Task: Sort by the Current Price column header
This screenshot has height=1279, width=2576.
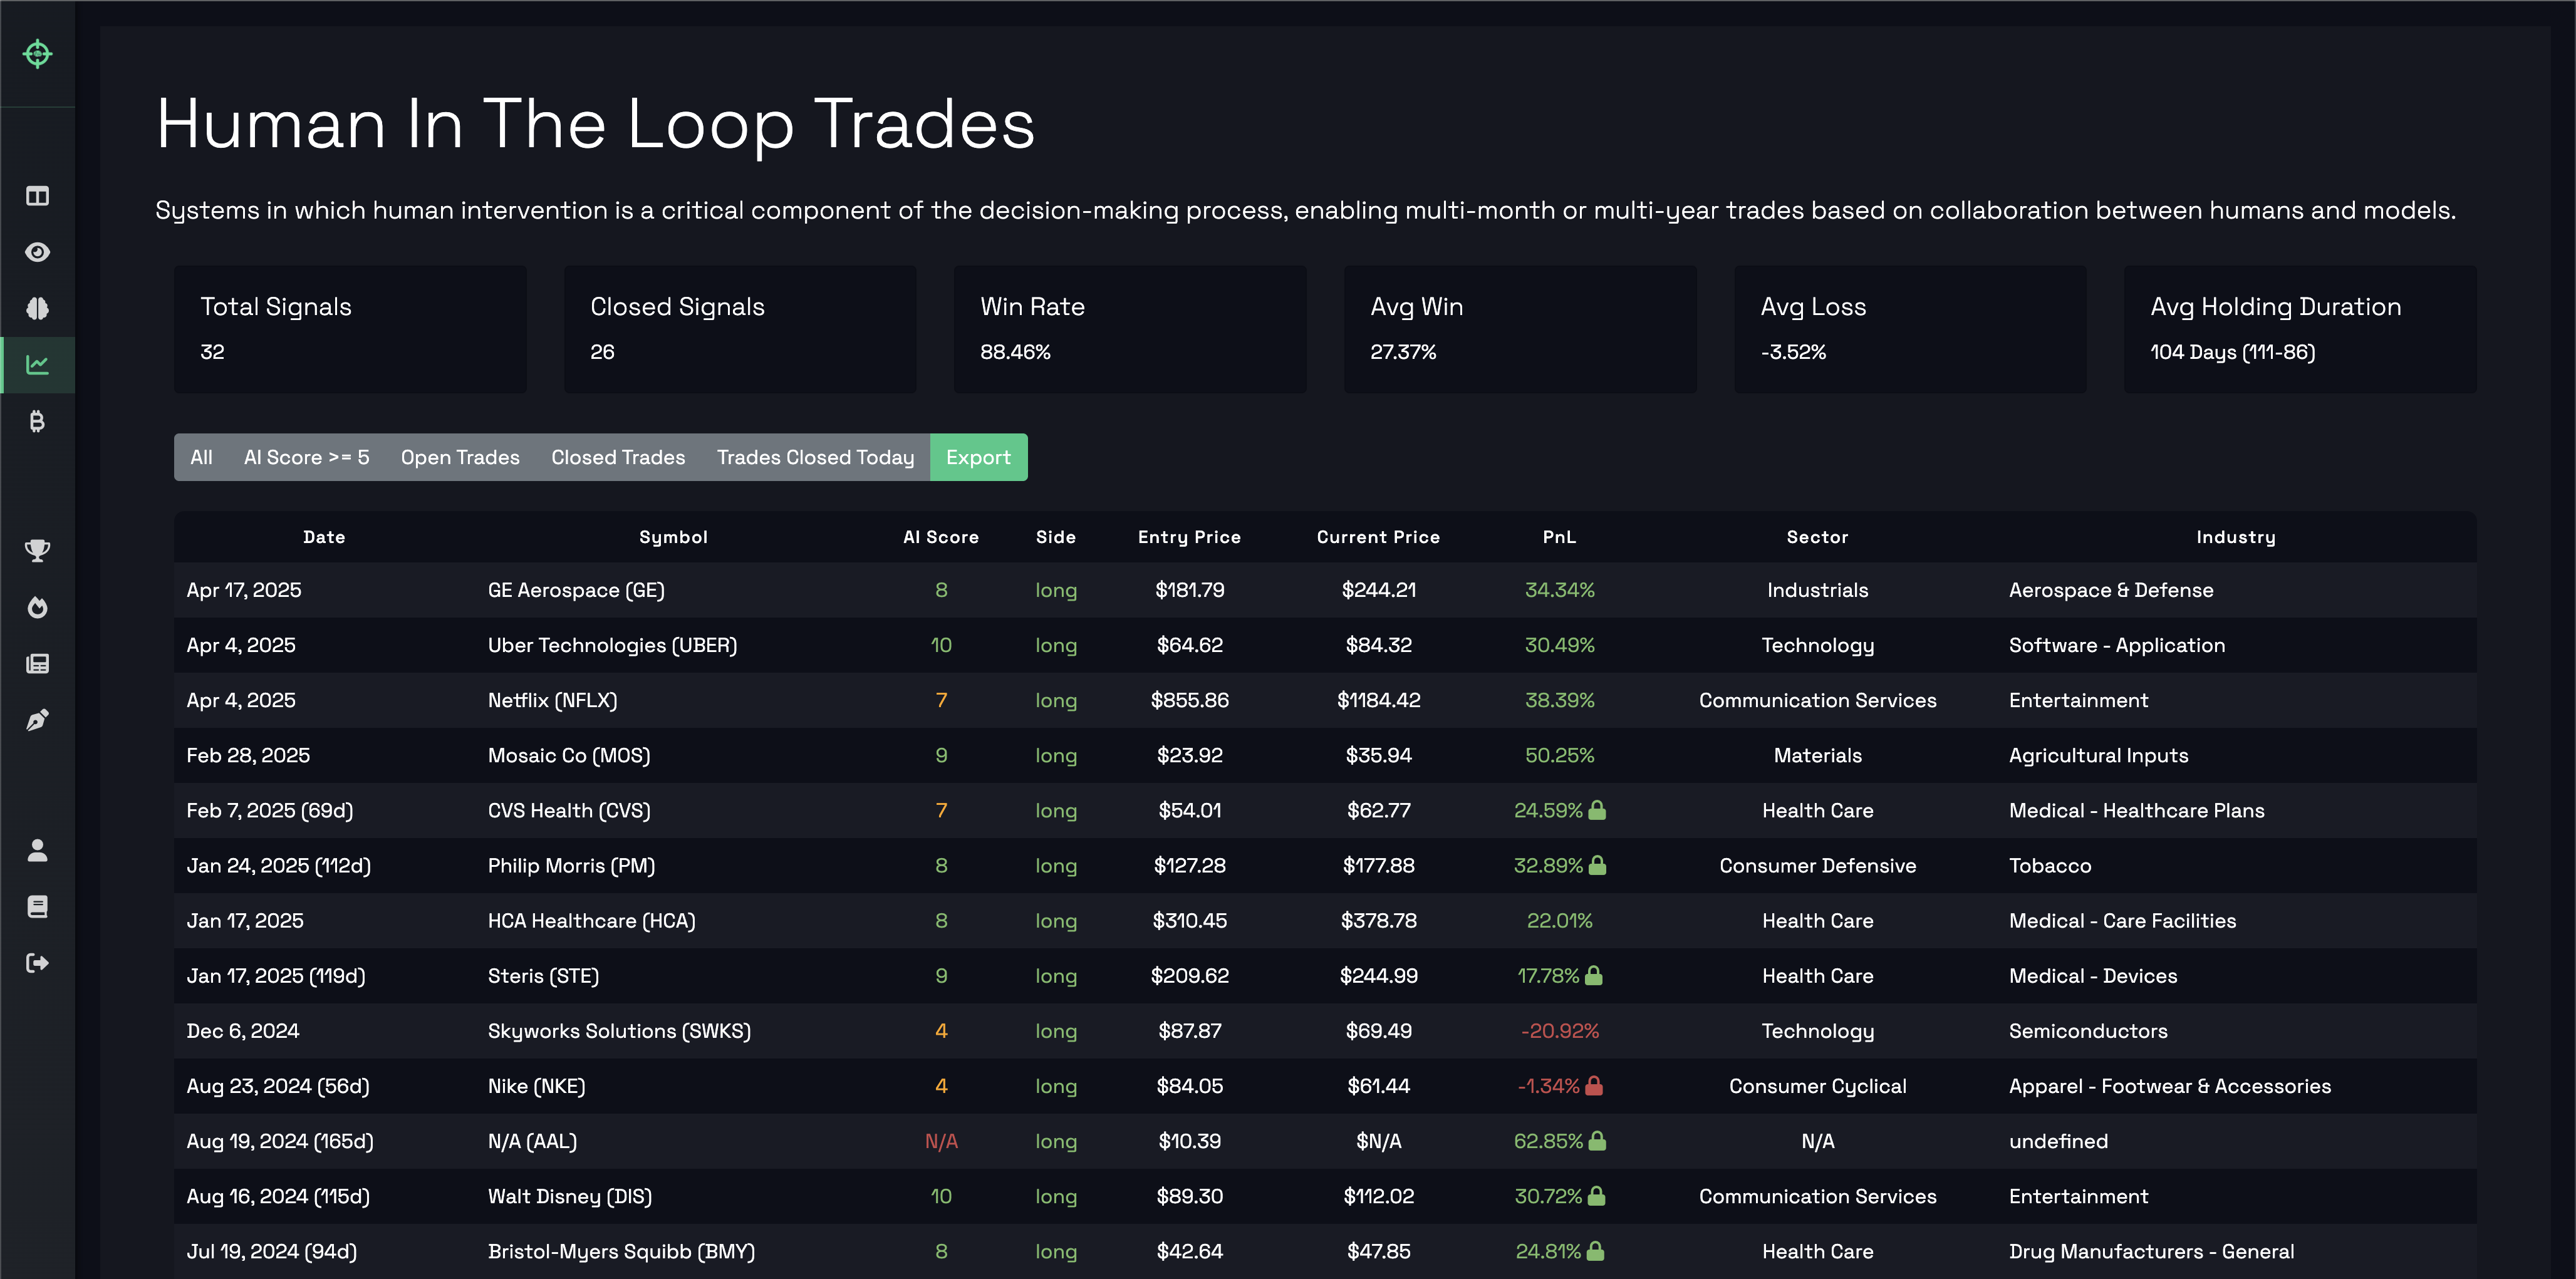Action: click(x=1378, y=537)
